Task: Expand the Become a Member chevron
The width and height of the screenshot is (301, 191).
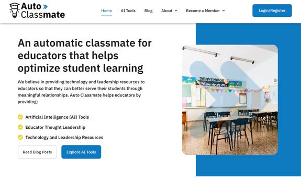Action: [x=224, y=11]
